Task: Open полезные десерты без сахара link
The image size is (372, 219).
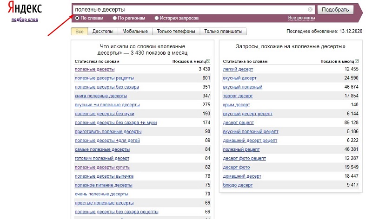Action: click(107, 87)
